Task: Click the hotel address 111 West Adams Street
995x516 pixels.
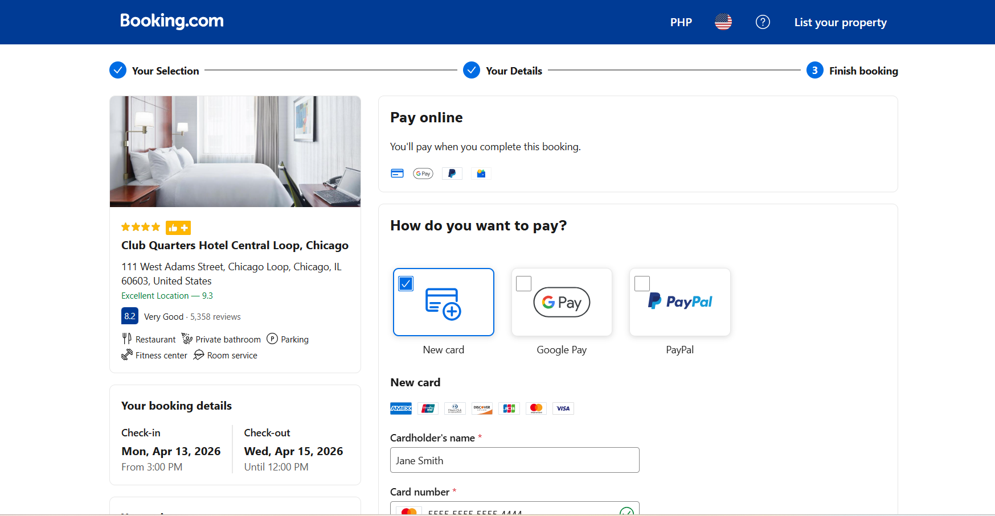Action: tap(231, 274)
